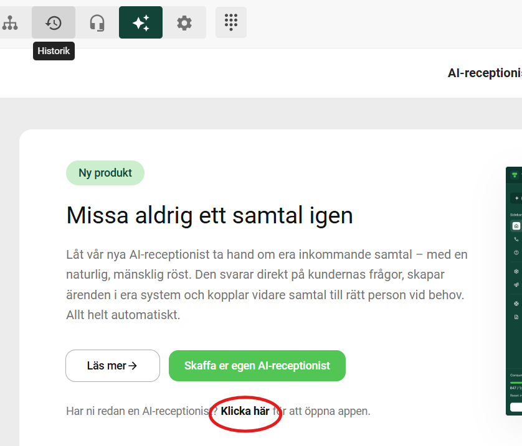Open the dial pad grid icon
The image size is (522, 446).
click(x=231, y=22)
